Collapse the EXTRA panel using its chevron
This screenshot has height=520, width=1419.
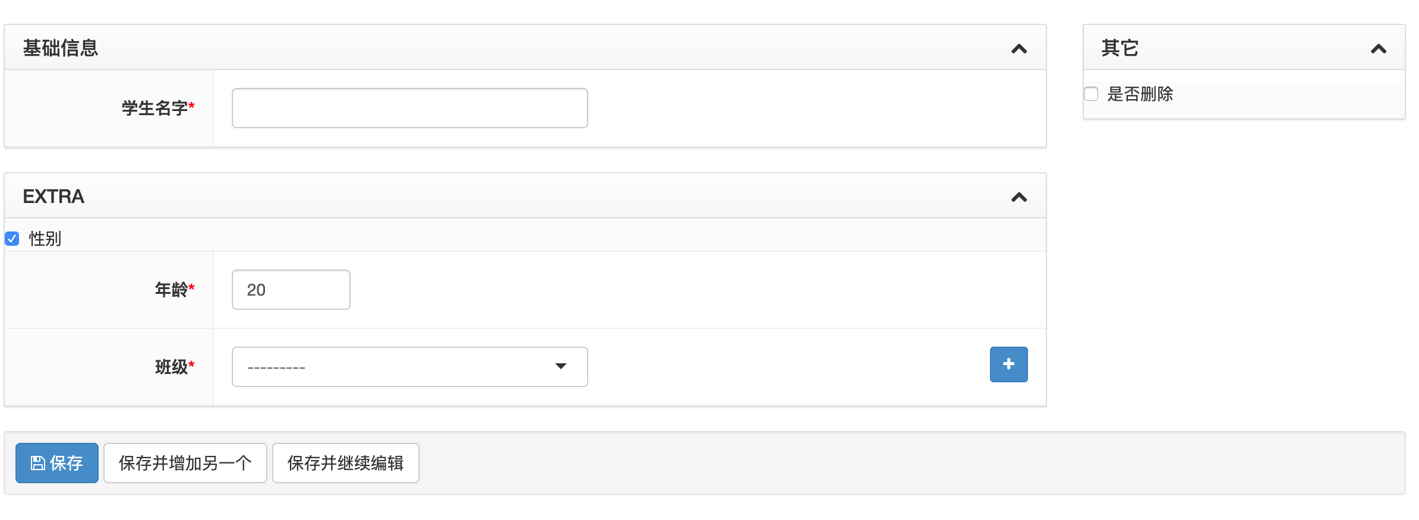click(1018, 197)
